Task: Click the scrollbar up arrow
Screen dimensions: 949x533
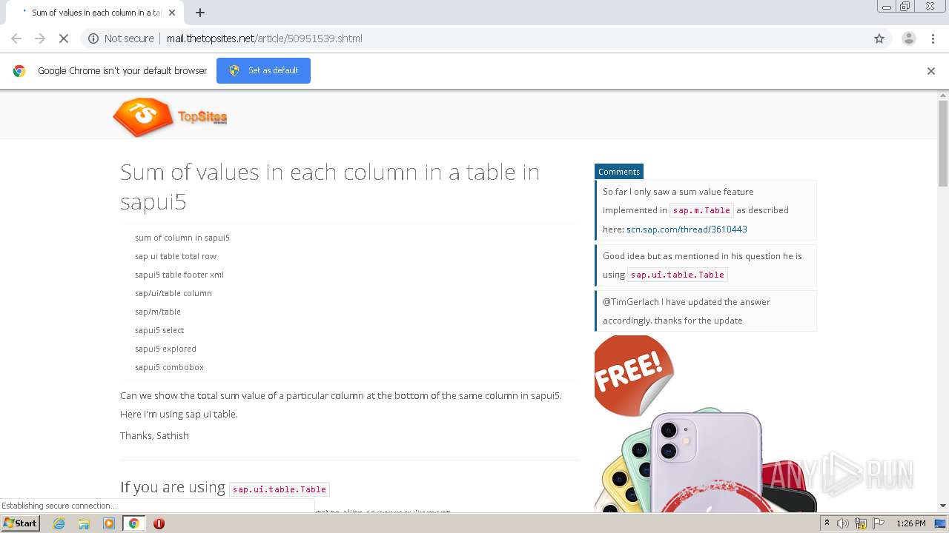Action: tap(943, 95)
